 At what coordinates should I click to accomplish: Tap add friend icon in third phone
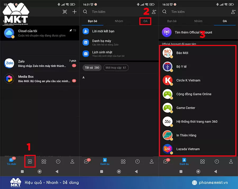(233, 12)
